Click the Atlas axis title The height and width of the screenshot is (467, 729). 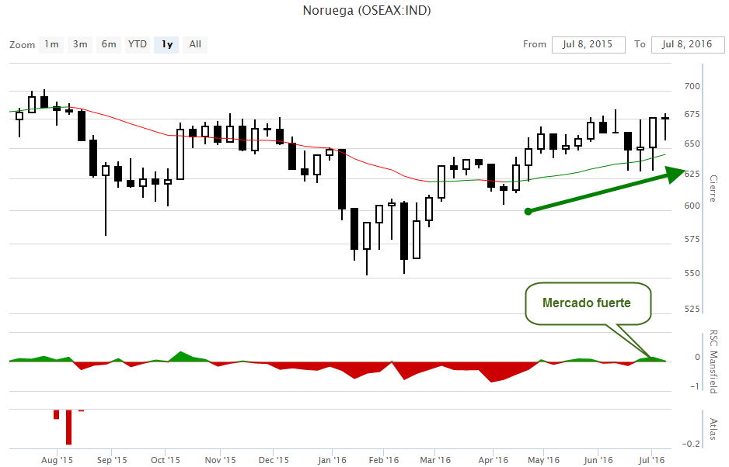713,429
